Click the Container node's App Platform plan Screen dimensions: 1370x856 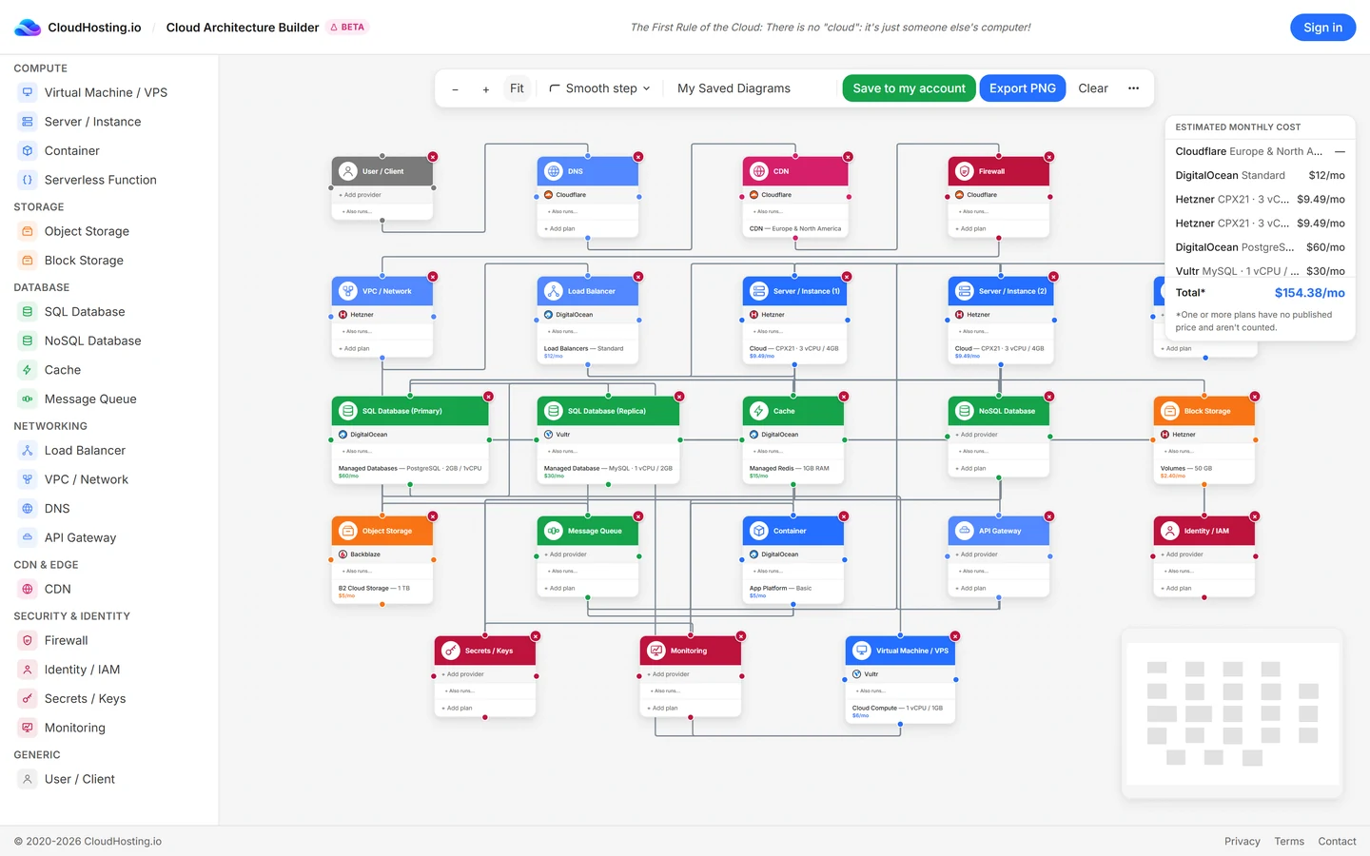pos(793,592)
